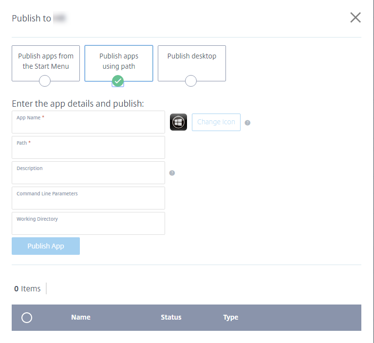Sort by the Status column header
The height and width of the screenshot is (343, 374).
[171, 317]
